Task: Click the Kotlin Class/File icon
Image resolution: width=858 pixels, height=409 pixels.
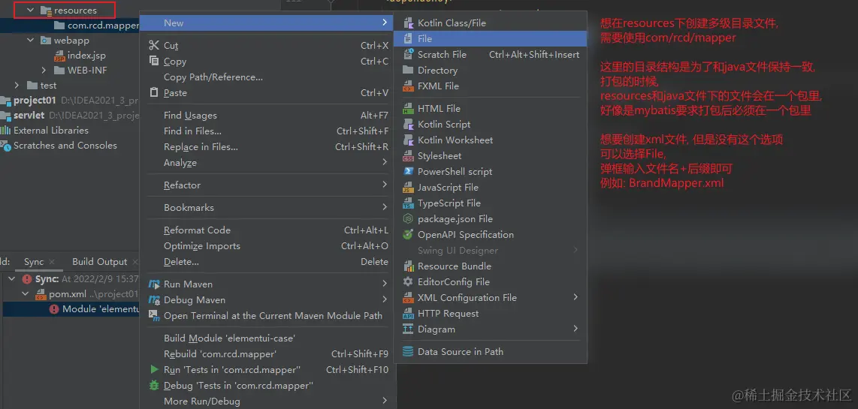Action: coord(408,23)
